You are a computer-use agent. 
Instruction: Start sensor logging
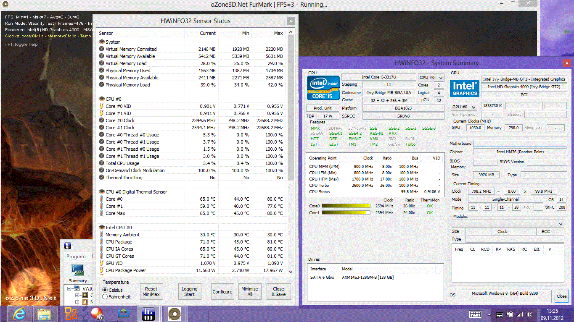tap(190, 292)
